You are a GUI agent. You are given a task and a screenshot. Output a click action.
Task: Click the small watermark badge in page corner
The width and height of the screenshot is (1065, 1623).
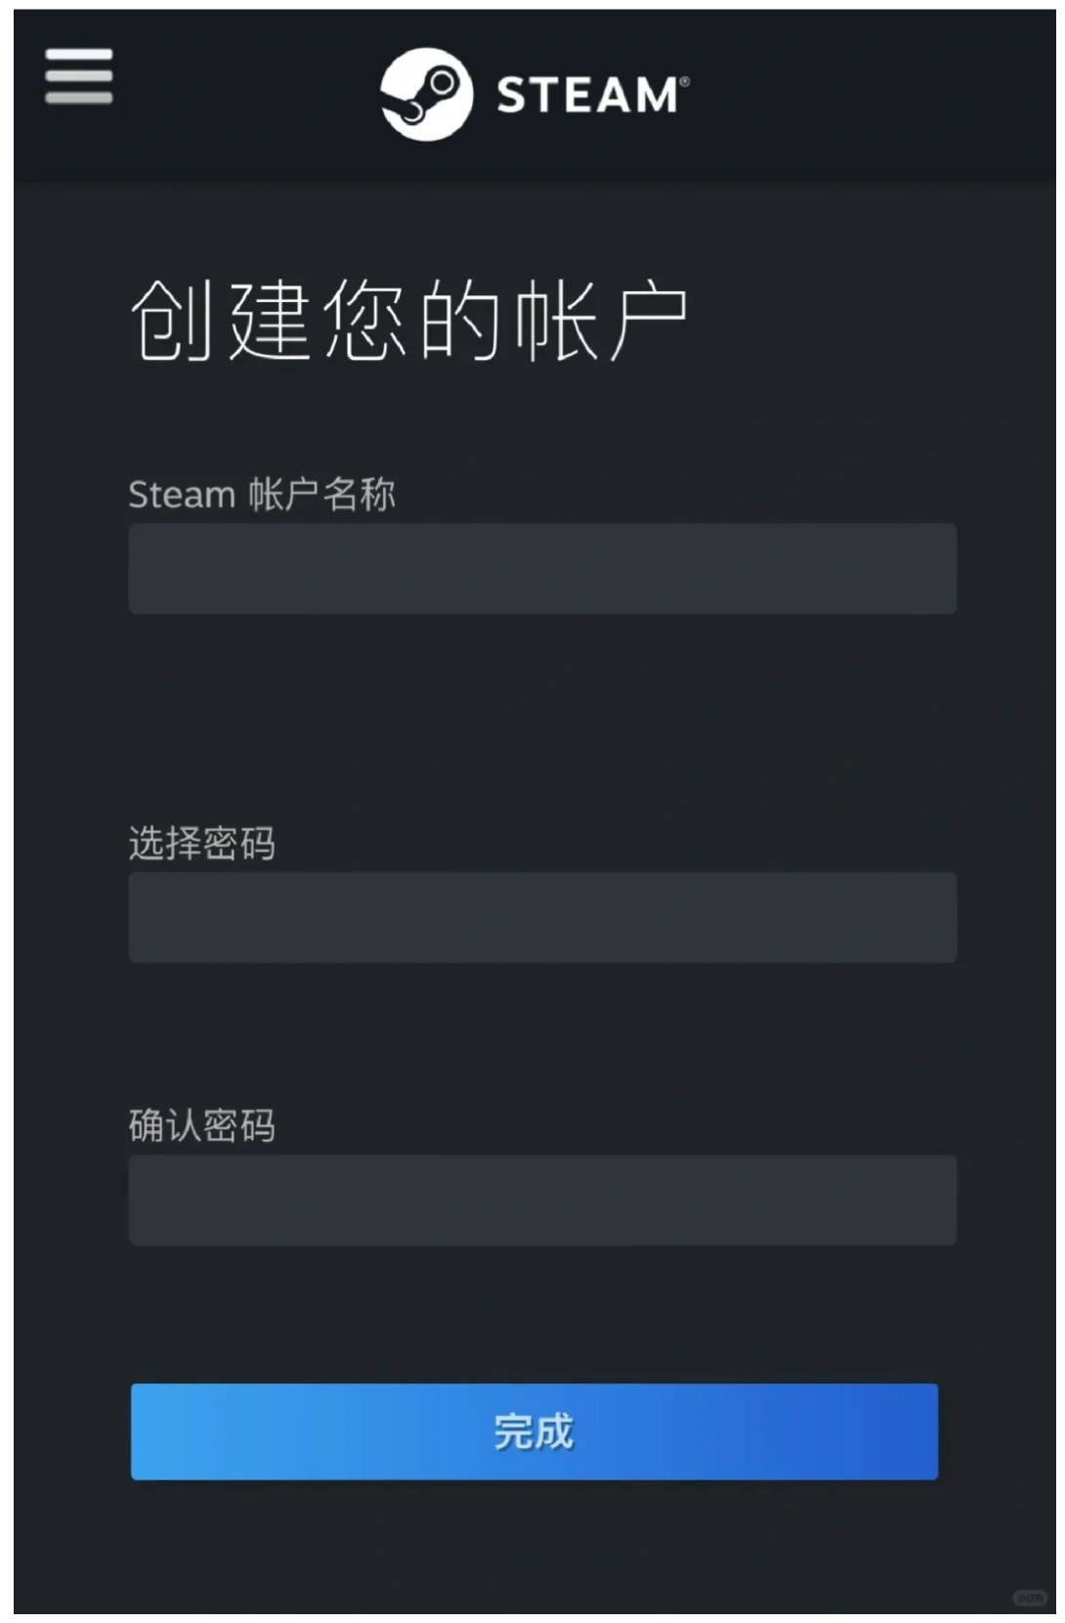[x=1029, y=1598]
